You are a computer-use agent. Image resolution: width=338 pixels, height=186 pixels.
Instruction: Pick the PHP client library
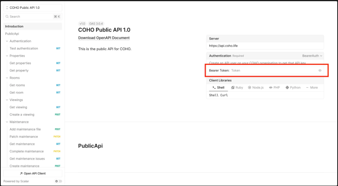click(274, 87)
